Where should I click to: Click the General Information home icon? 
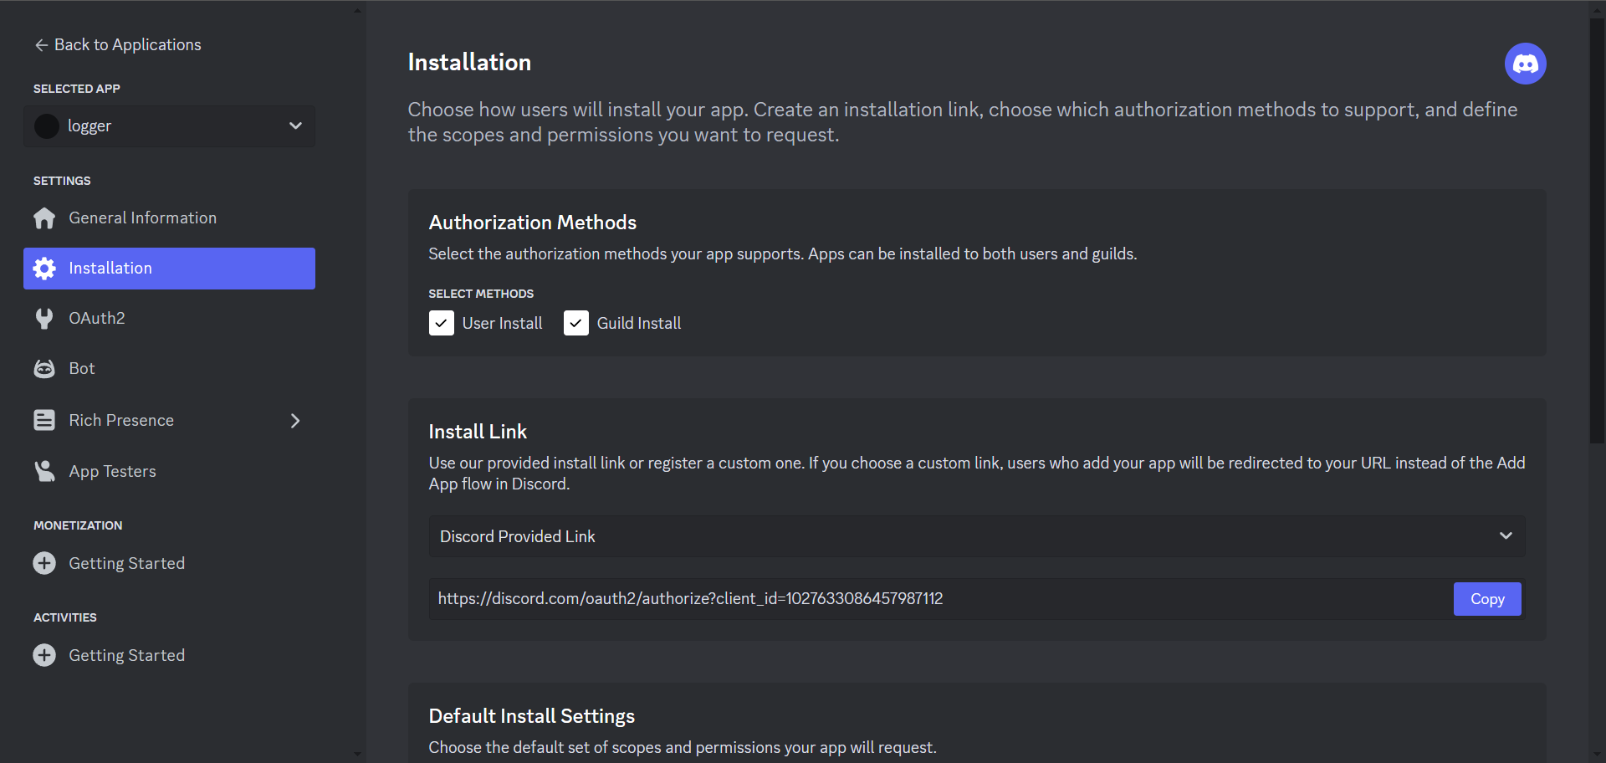[44, 218]
